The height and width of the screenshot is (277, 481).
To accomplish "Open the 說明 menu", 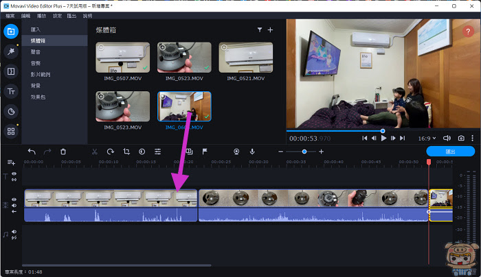I will [87, 16].
